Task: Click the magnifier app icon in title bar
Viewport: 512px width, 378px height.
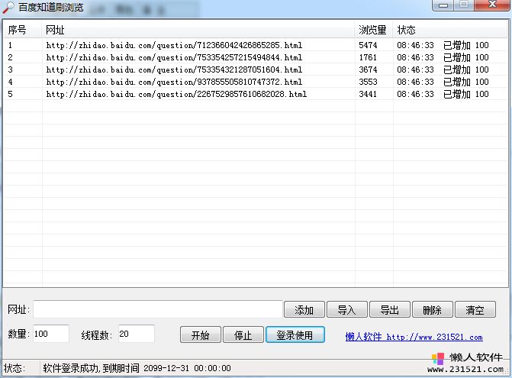Action: (8, 7)
